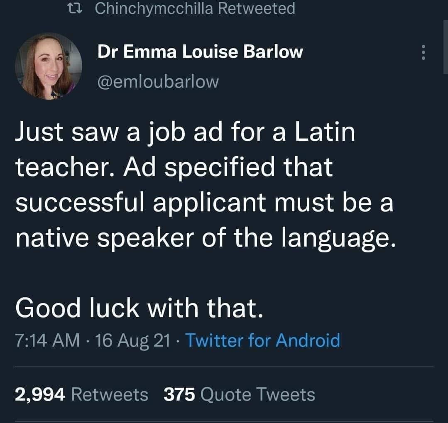This screenshot has height=423, width=448.
Task: Open the Dr Emma Louise Barlow display name
Action: [200, 52]
